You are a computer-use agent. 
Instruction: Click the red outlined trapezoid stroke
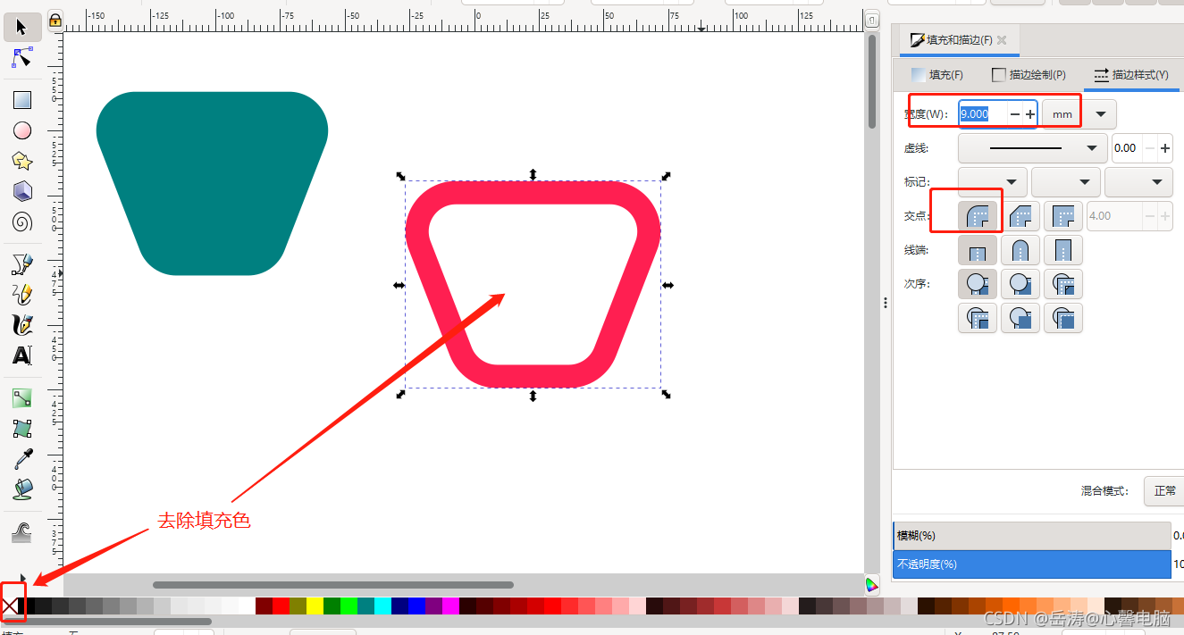(533, 193)
